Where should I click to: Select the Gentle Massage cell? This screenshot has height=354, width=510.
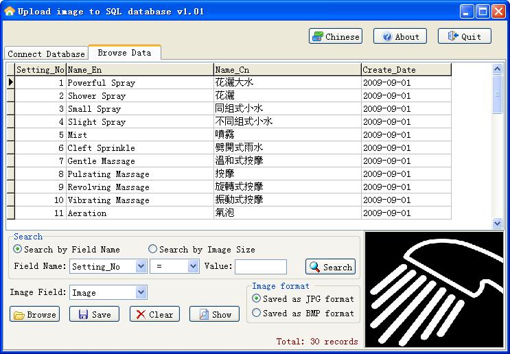click(140, 161)
